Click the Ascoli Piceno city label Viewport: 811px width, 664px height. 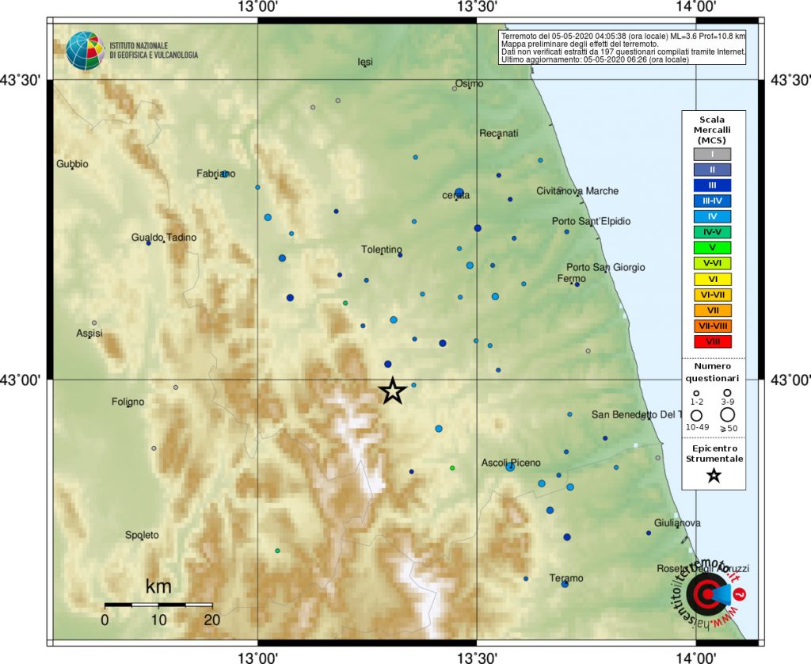(x=511, y=463)
